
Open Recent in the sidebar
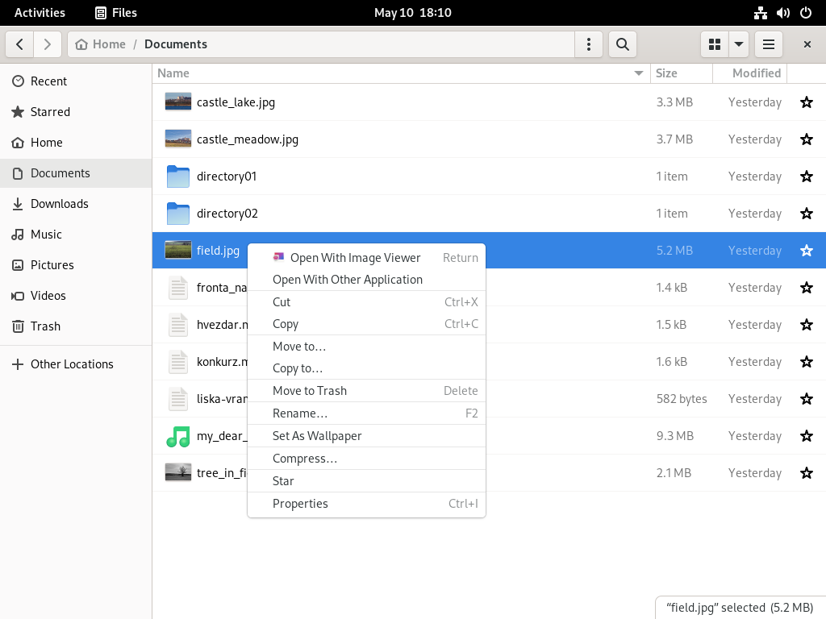click(76, 81)
